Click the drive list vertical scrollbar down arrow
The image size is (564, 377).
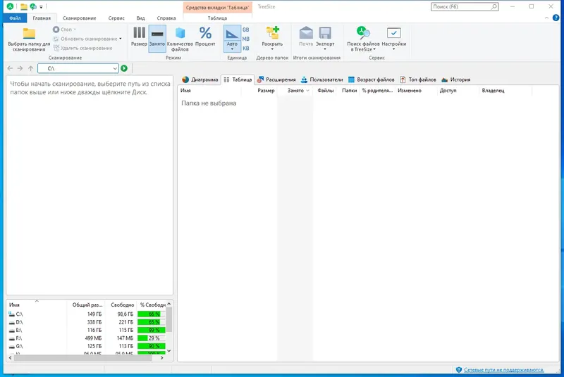point(169,351)
